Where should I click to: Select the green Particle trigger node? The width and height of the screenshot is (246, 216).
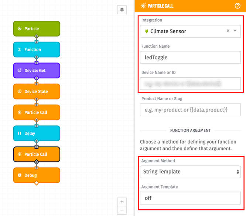tap(37, 28)
